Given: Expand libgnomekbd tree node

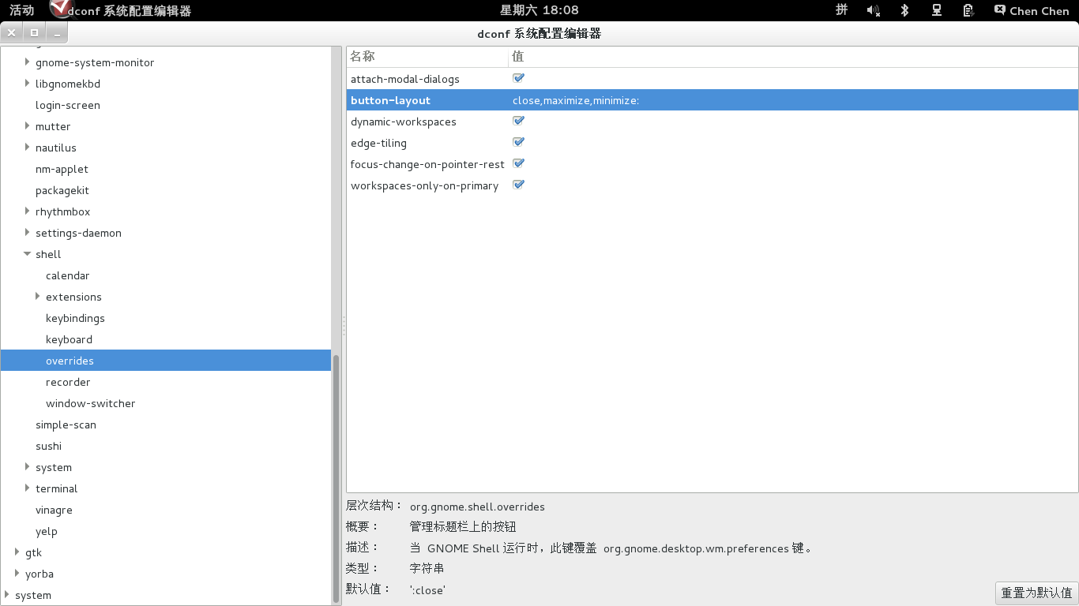Looking at the screenshot, I should click(28, 84).
